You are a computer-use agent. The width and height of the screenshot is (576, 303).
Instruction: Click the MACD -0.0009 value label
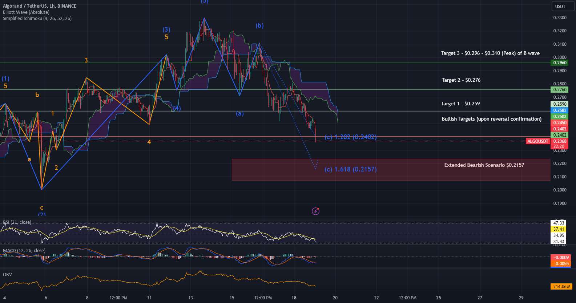(x=561, y=258)
